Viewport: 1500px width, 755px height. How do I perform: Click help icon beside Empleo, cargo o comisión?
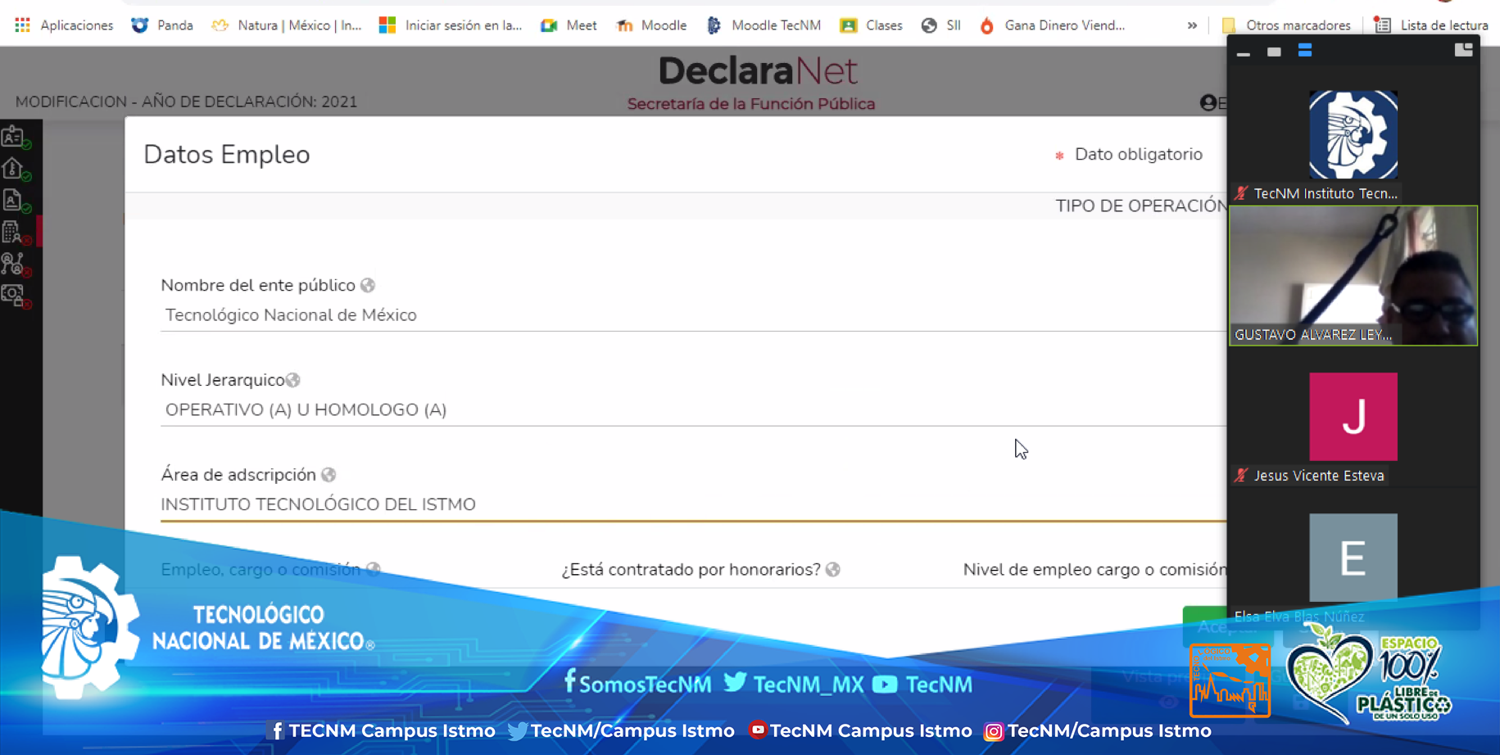pyautogui.click(x=374, y=569)
